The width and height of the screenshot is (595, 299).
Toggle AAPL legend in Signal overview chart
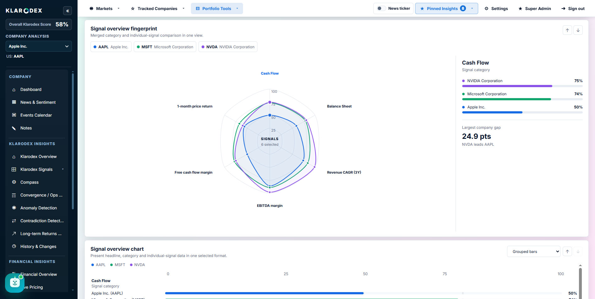pos(98,265)
